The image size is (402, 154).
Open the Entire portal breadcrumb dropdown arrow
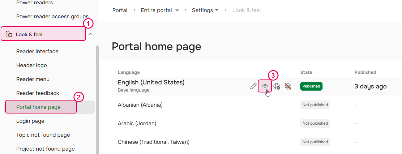click(x=177, y=11)
